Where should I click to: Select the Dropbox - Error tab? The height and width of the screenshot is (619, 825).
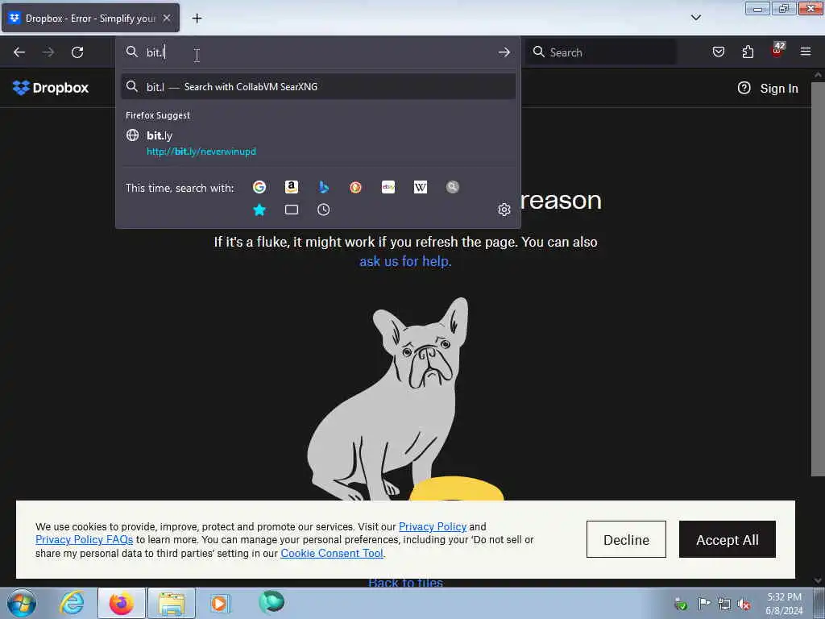click(x=90, y=18)
